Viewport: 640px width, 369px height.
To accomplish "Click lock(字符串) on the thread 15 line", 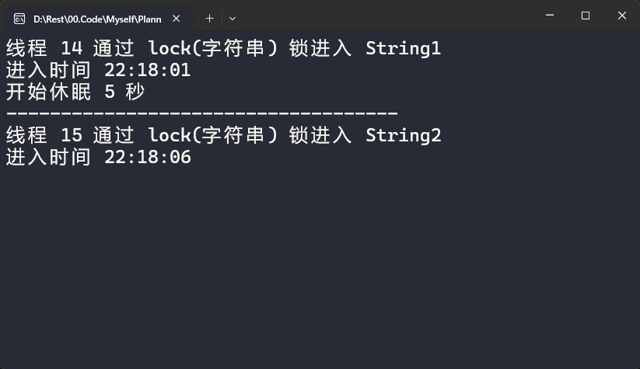I will pos(212,135).
